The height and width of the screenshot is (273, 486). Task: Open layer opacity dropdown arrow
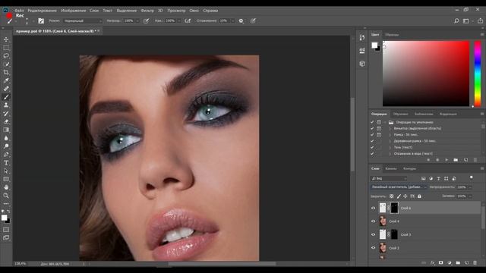(x=470, y=187)
